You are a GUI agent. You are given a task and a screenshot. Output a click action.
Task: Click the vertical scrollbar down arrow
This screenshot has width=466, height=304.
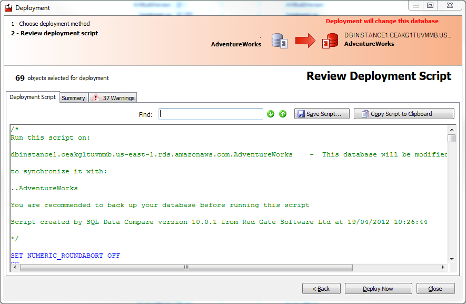[452, 259]
